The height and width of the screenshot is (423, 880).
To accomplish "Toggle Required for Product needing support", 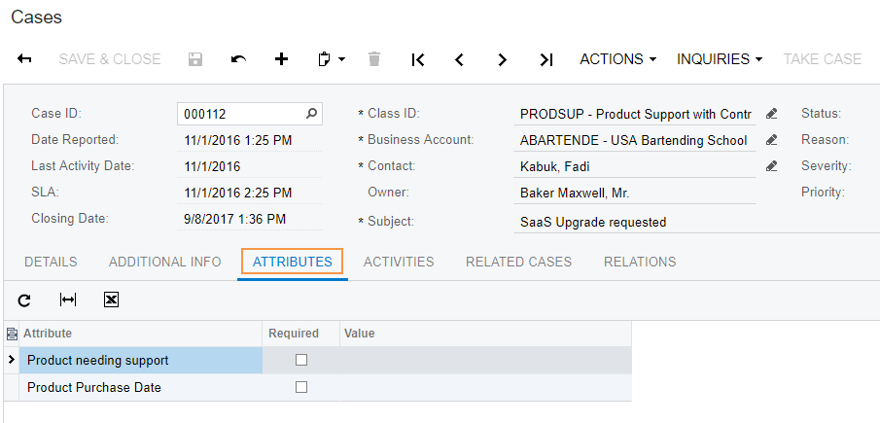I will pos(301,360).
